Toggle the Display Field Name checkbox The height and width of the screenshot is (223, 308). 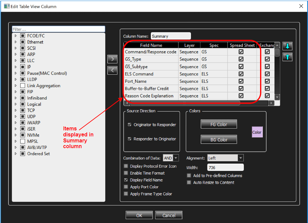pos(126,180)
